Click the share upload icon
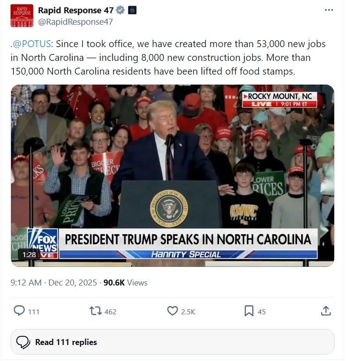This screenshot has height=361, width=347. point(326,311)
